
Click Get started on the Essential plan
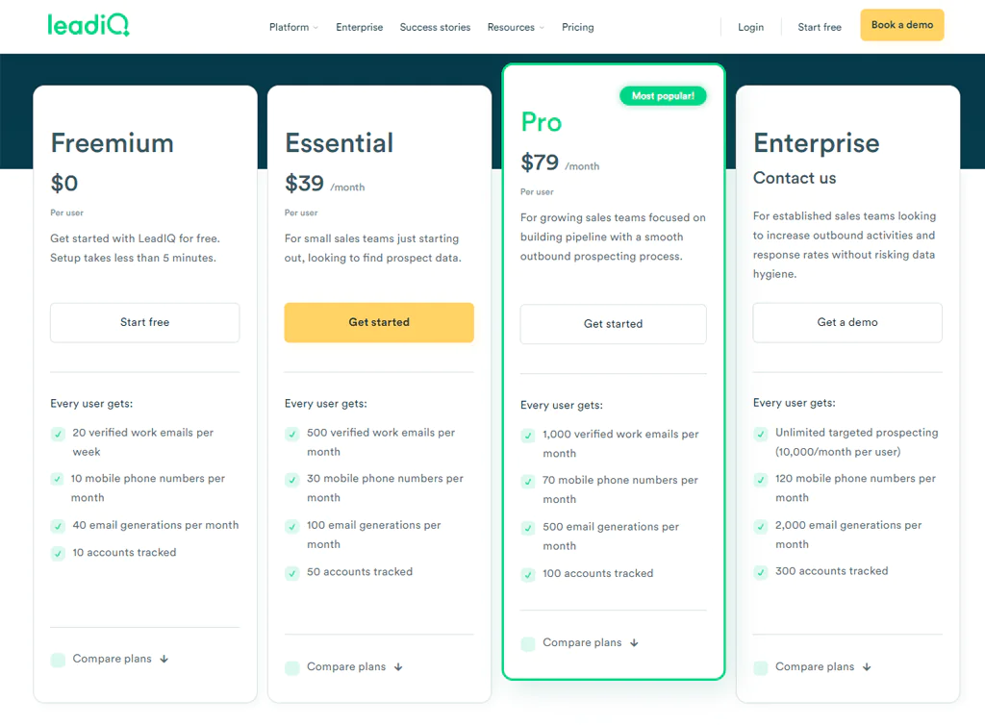pyautogui.click(x=378, y=322)
